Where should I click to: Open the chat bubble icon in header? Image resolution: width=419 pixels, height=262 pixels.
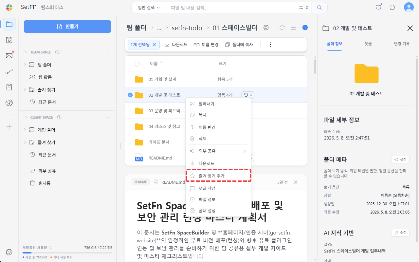pyautogui.click(x=392, y=7)
